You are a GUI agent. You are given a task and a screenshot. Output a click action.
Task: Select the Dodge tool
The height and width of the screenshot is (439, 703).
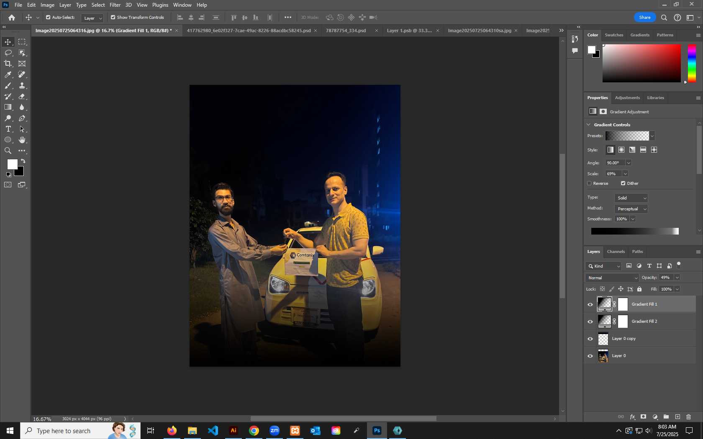(8, 118)
